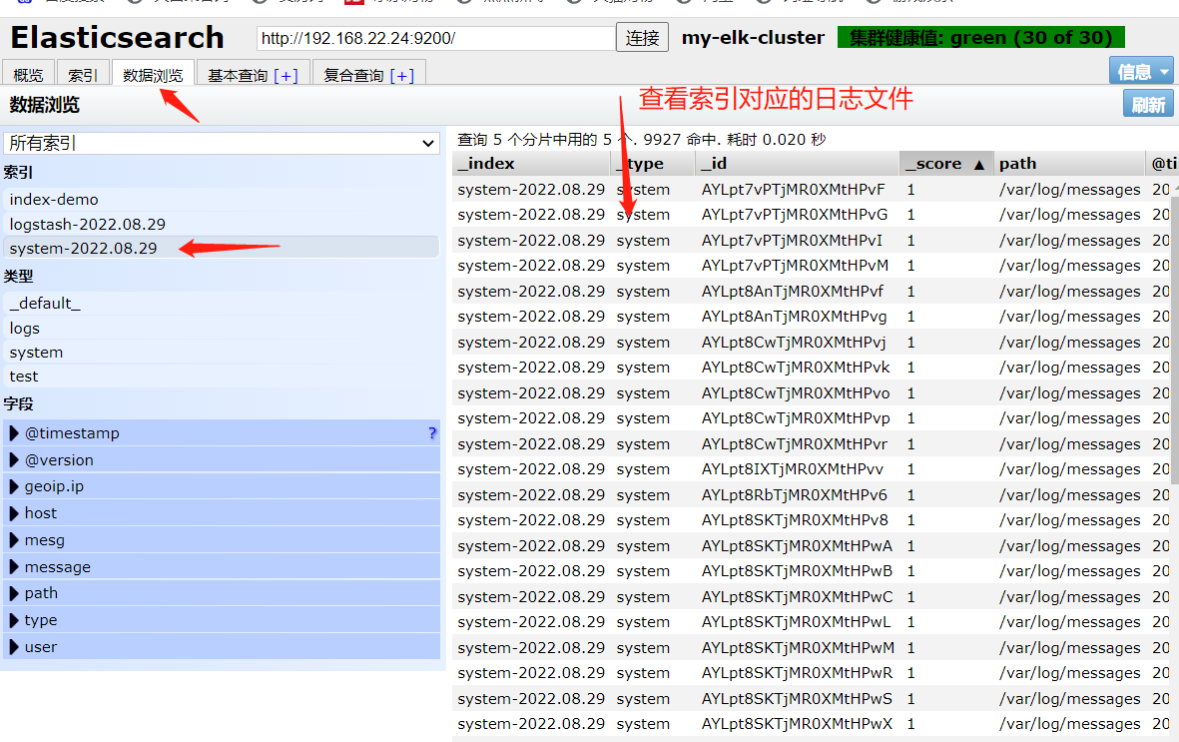Click row with id AYLpt8SKTjMR0XMtHPv8
The width and height of the screenshot is (1179, 742).
812,520
